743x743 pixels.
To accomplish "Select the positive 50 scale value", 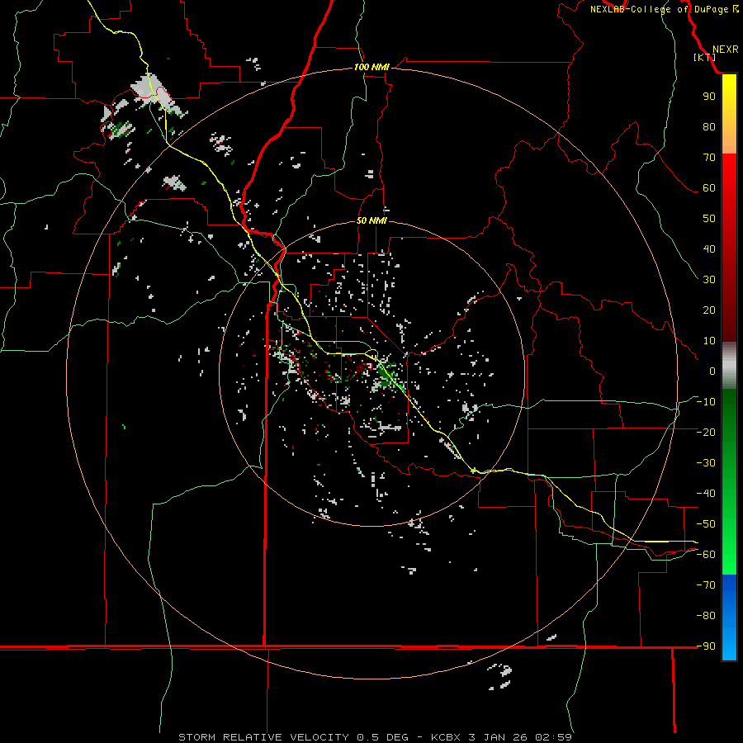I will [x=709, y=219].
